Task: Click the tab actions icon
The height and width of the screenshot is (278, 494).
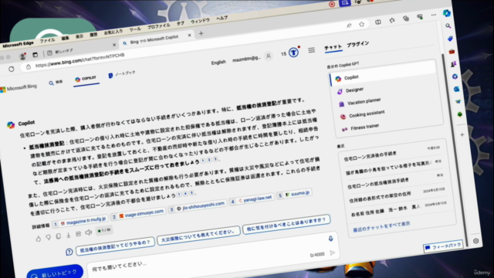Action: coord(35,55)
